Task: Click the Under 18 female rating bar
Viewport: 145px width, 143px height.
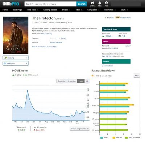Action: (x=117, y=105)
